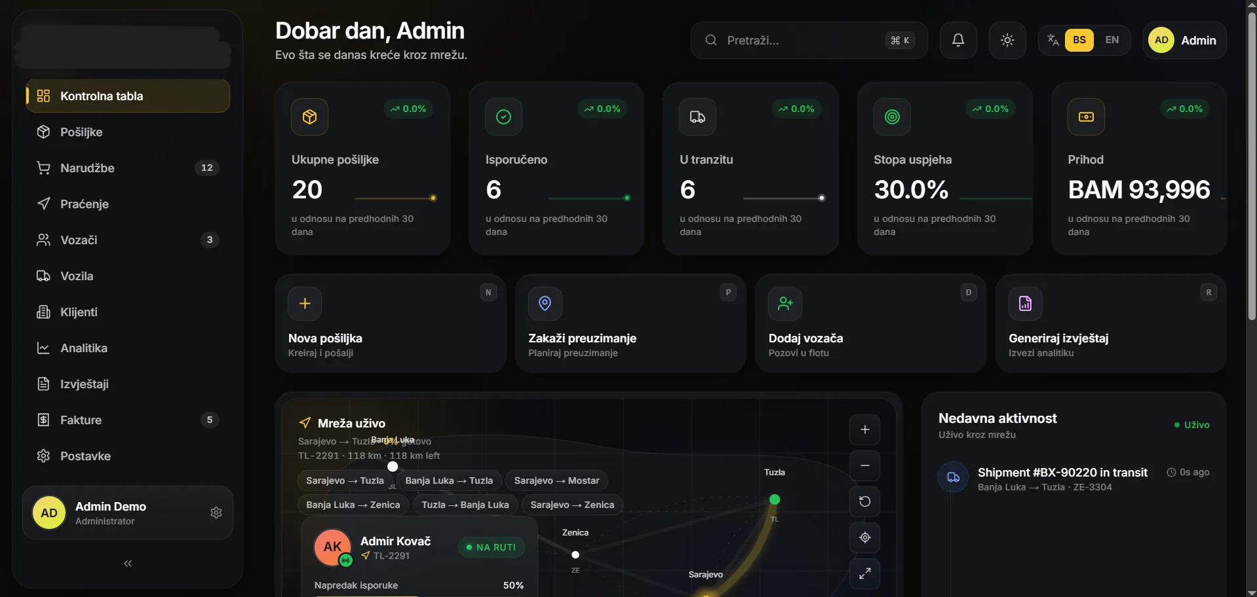Open the Vozila section
1257x597 pixels.
coord(128,276)
